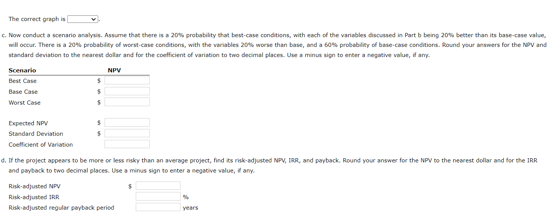Click the Expected NPV input box
The width and height of the screenshot is (548, 222).
(127, 122)
